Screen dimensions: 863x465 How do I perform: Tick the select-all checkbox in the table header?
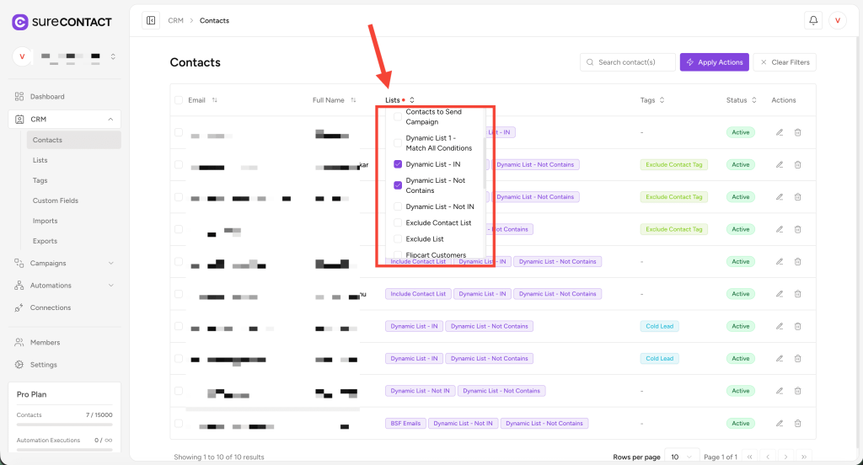(179, 100)
